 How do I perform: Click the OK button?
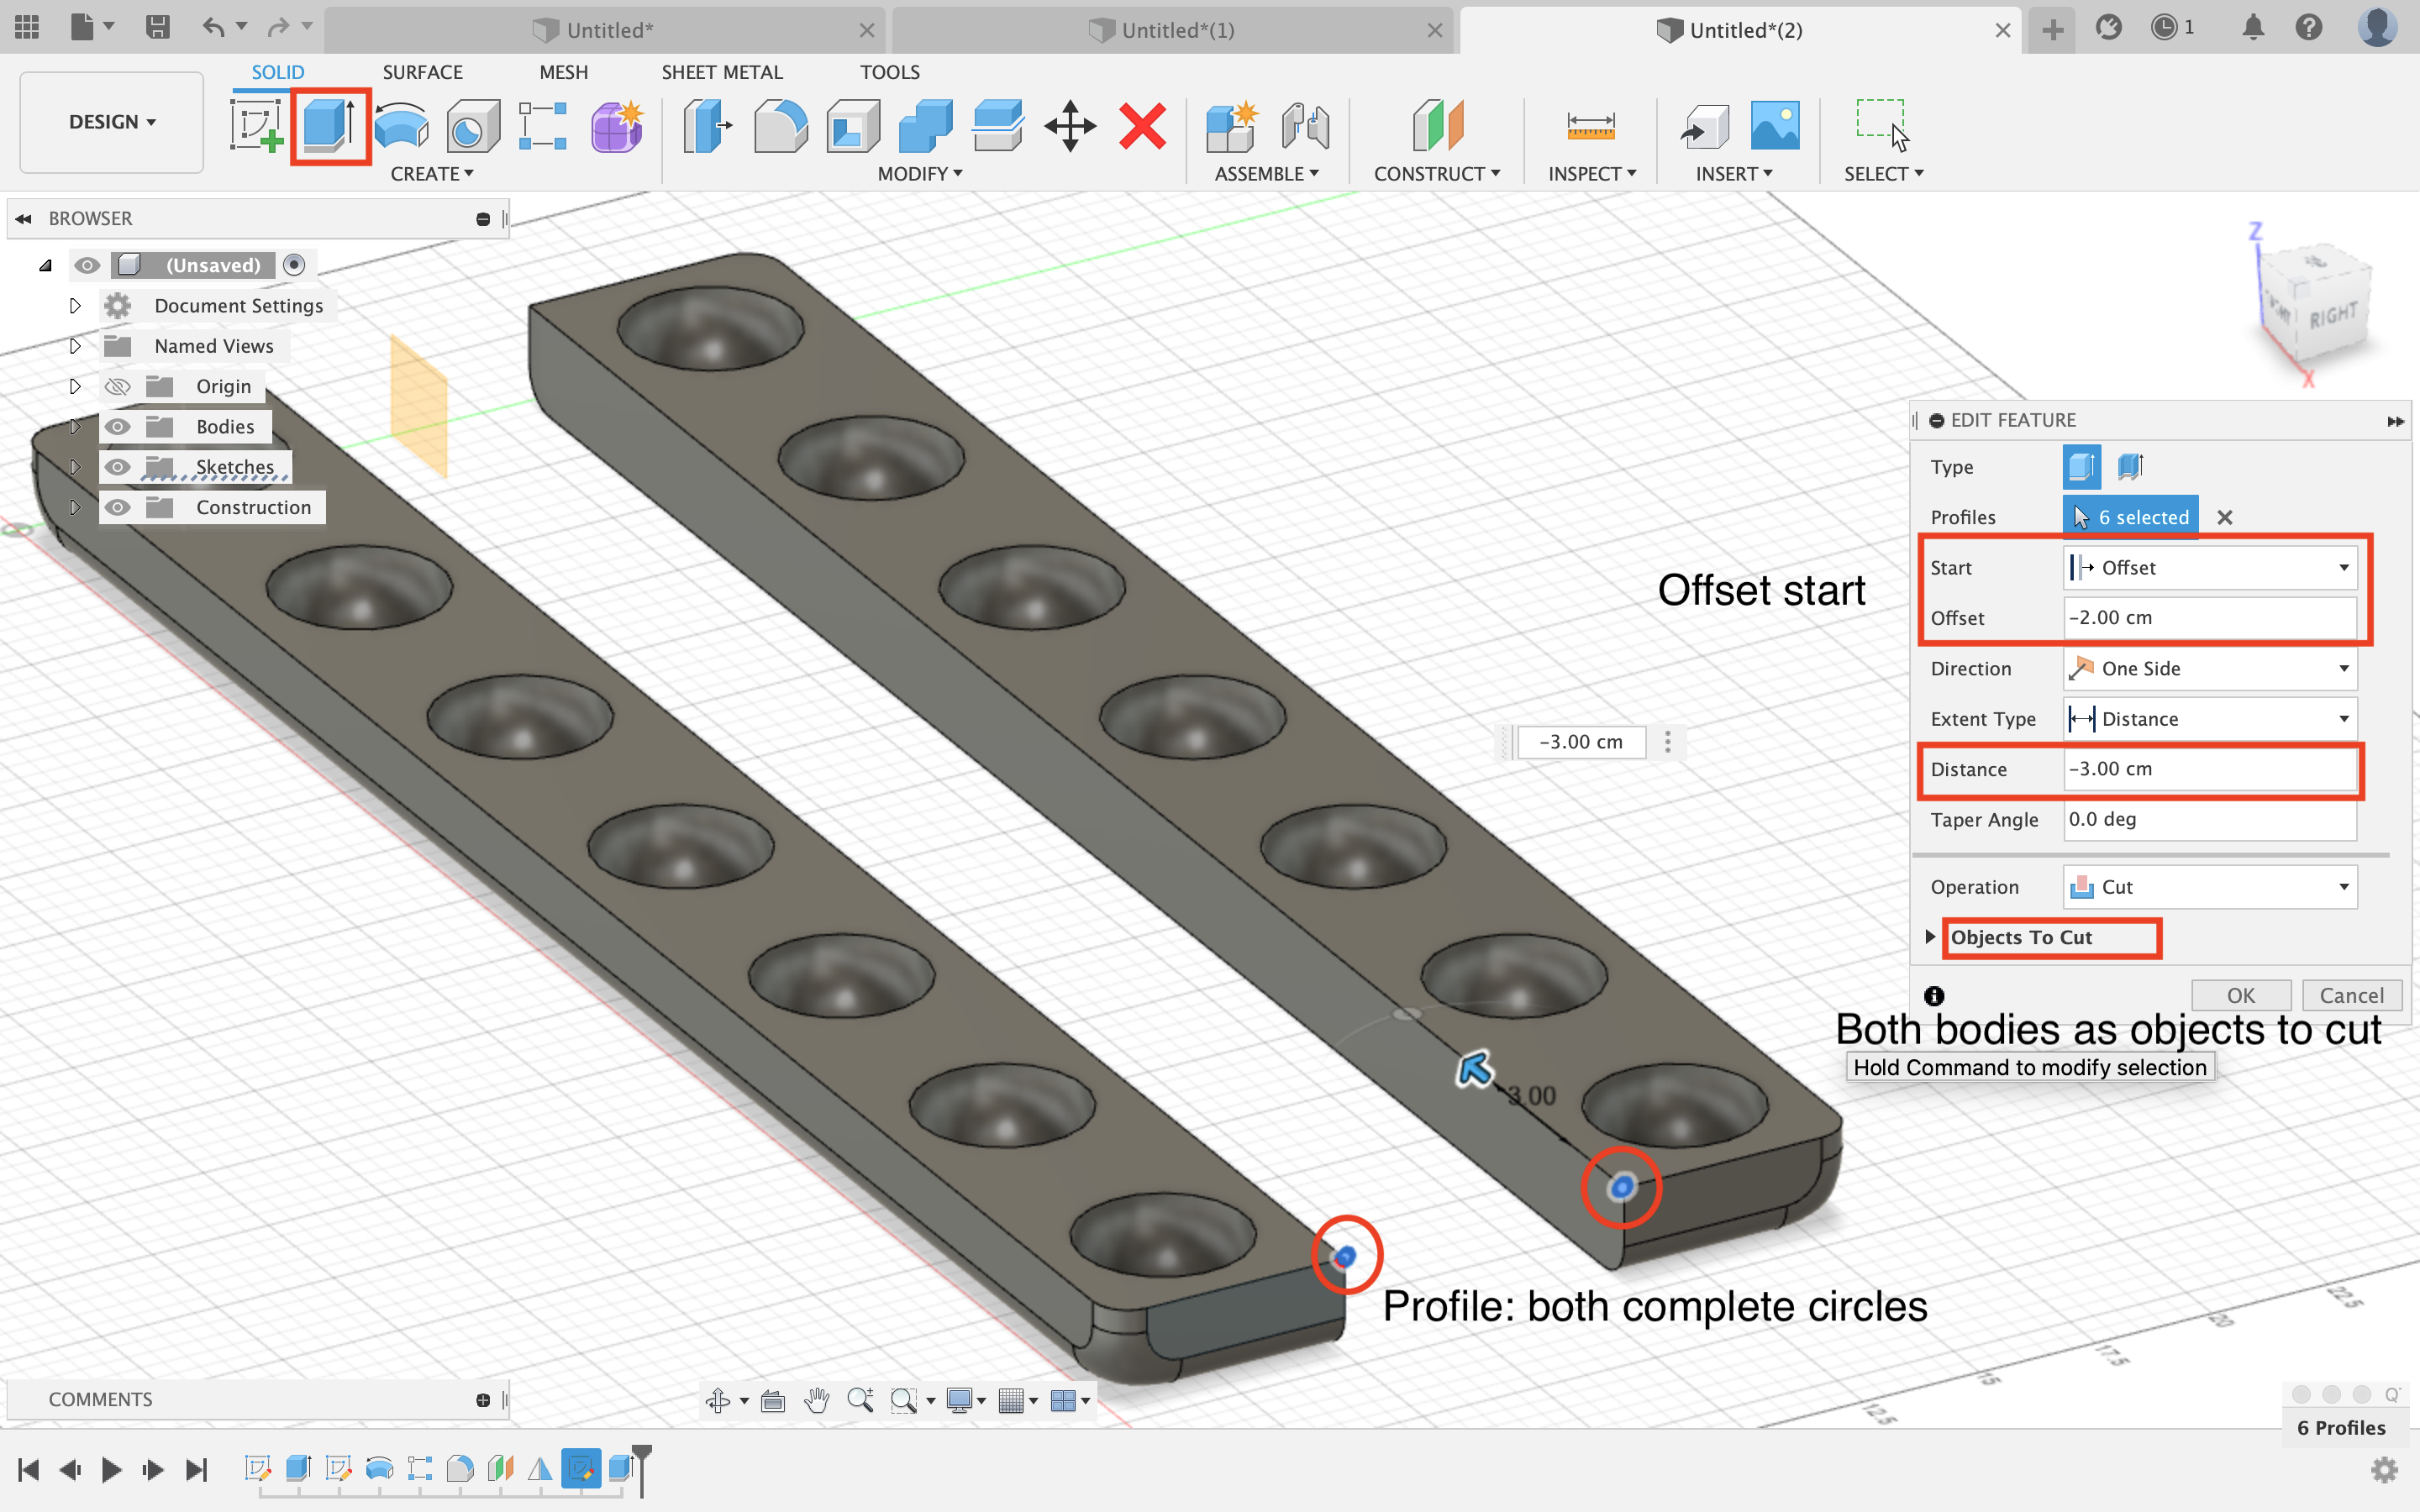[x=2240, y=995]
